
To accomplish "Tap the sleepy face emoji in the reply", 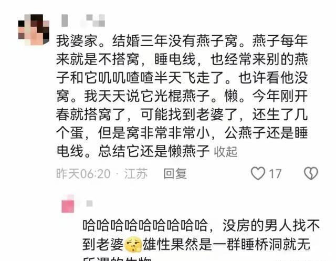I will tap(133, 244).
